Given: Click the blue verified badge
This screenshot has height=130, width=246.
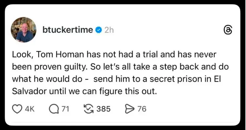Looking at the screenshot, I should 99,30.
